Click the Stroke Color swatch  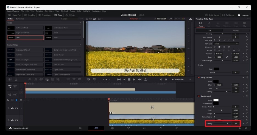pyautogui.click(x=216, y=69)
